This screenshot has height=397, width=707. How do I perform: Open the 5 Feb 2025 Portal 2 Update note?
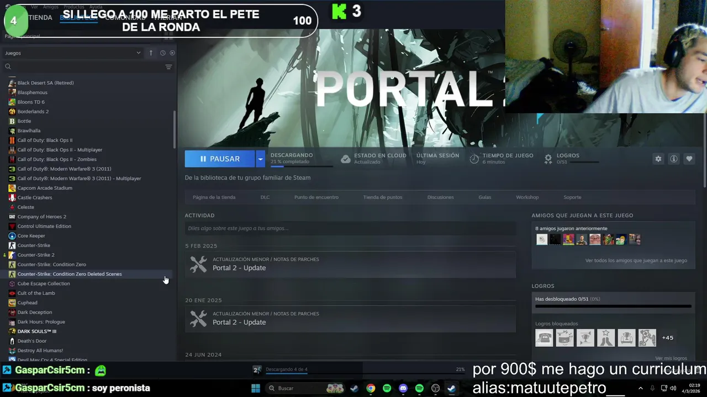(350, 264)
